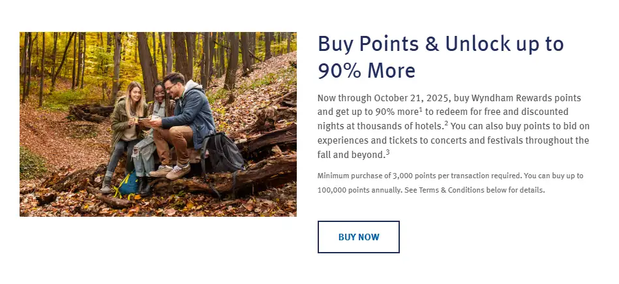Click the "experiences and tickets" text
Viewport: 619px width, 284px height.
pos(357,140)
